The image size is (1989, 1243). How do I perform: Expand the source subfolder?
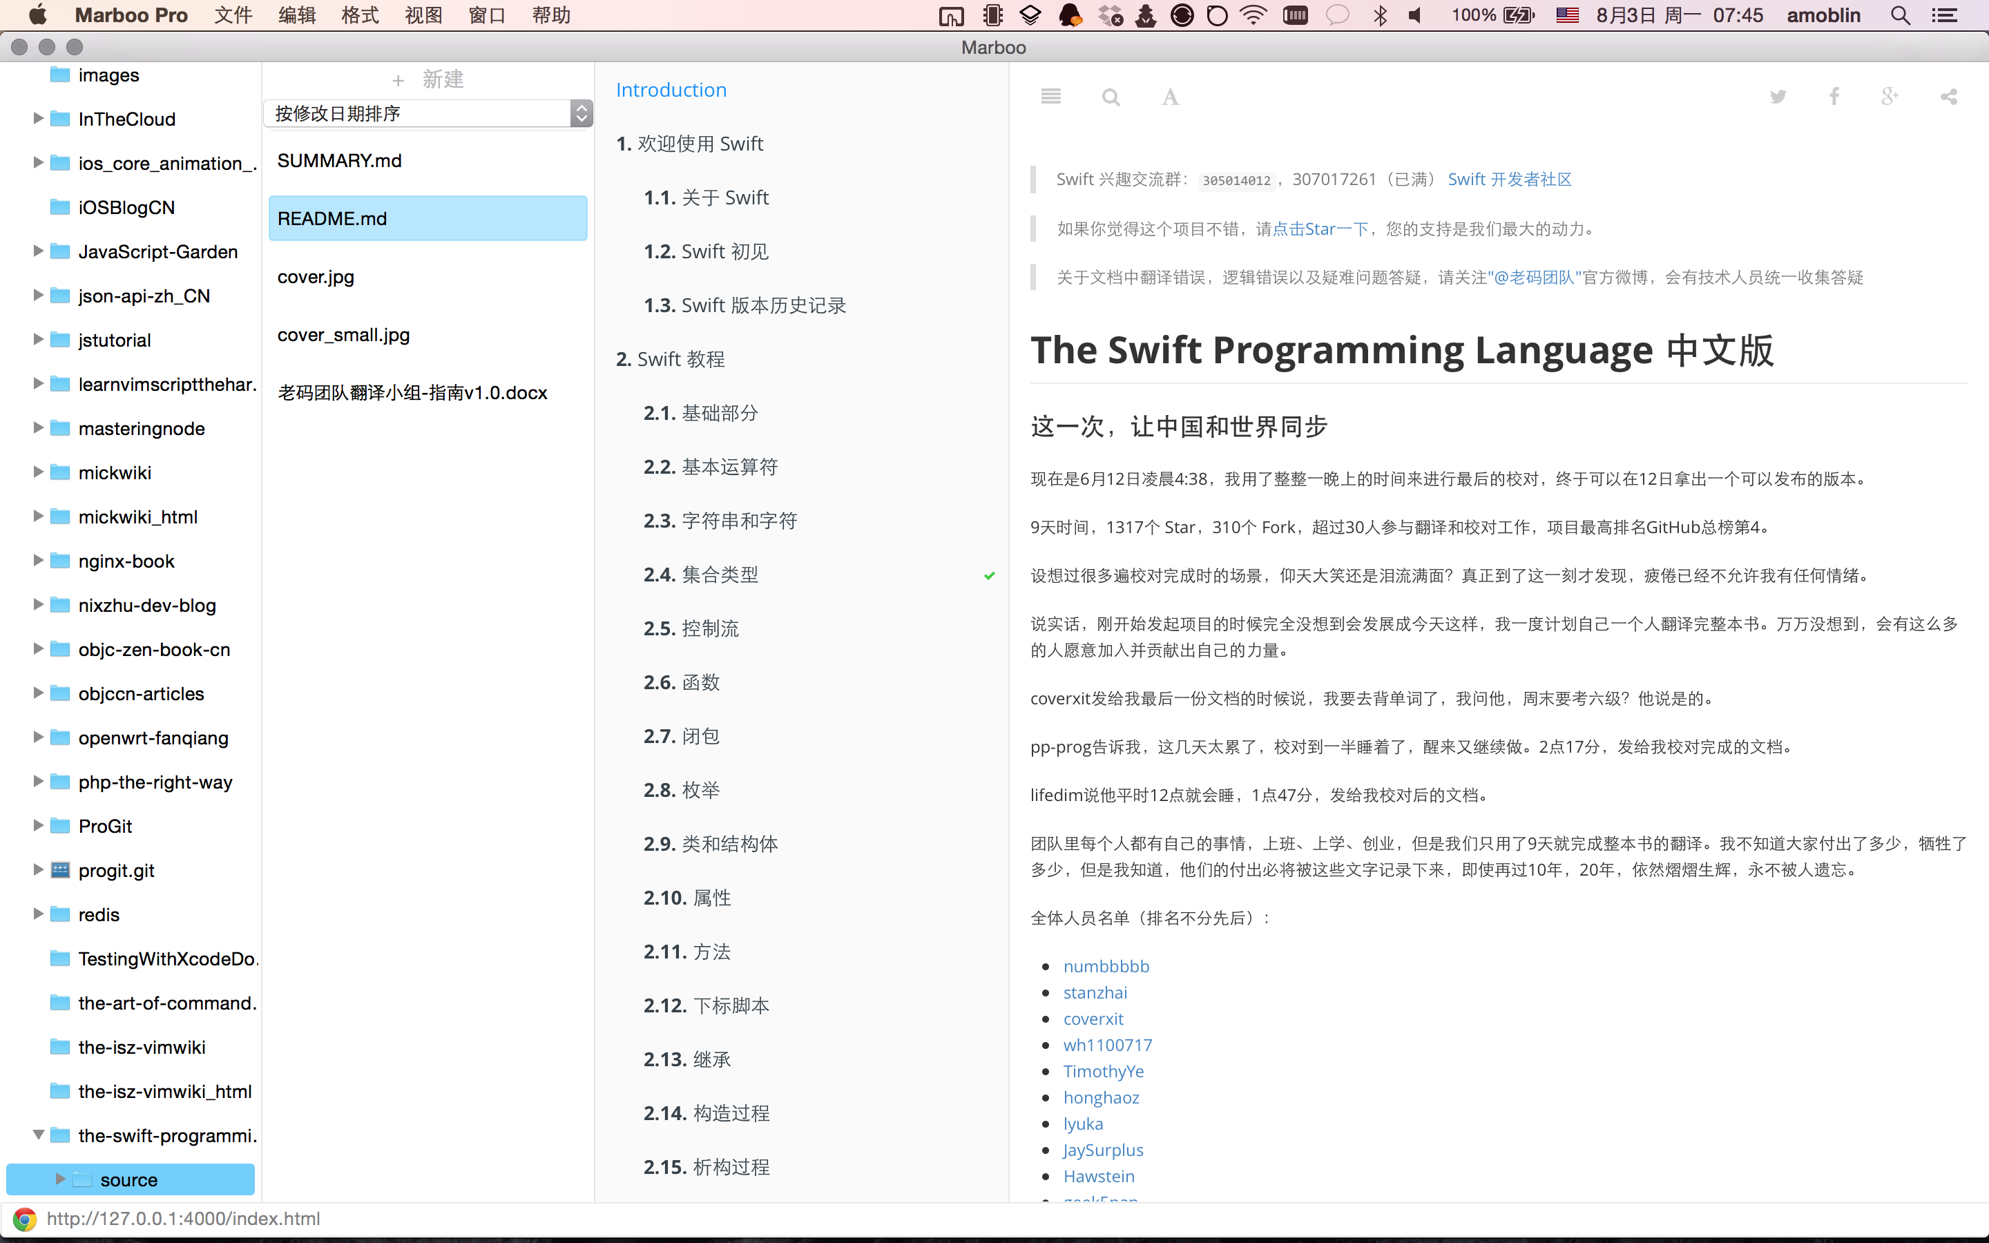pos(60,1179)
